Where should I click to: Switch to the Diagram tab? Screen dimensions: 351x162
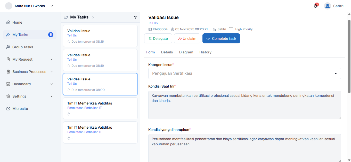pos(186,52)
